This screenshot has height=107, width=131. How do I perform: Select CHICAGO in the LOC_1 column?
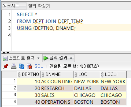(x=113, y=95)
